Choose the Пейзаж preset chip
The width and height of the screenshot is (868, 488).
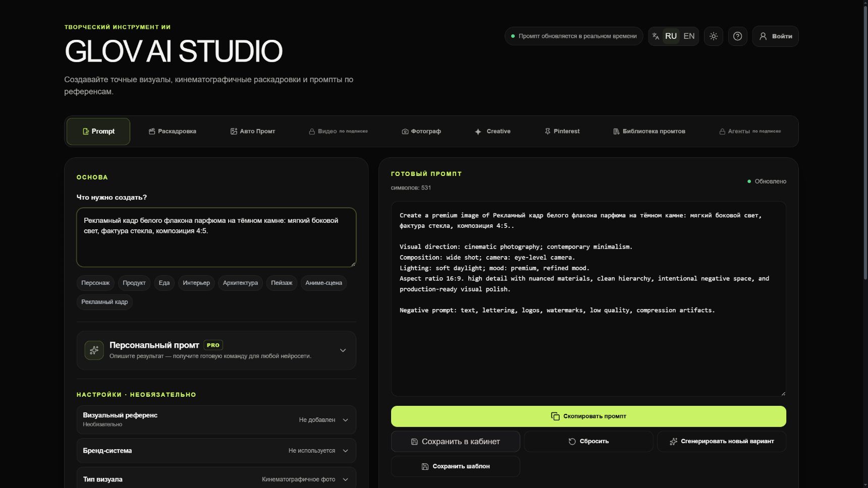click(282, 283)
